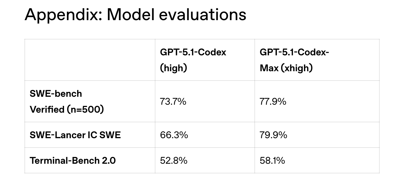Click the Terminal-Bench 2.0 row label
Screen dimensions: 399x185
click(x=73, y=161)
